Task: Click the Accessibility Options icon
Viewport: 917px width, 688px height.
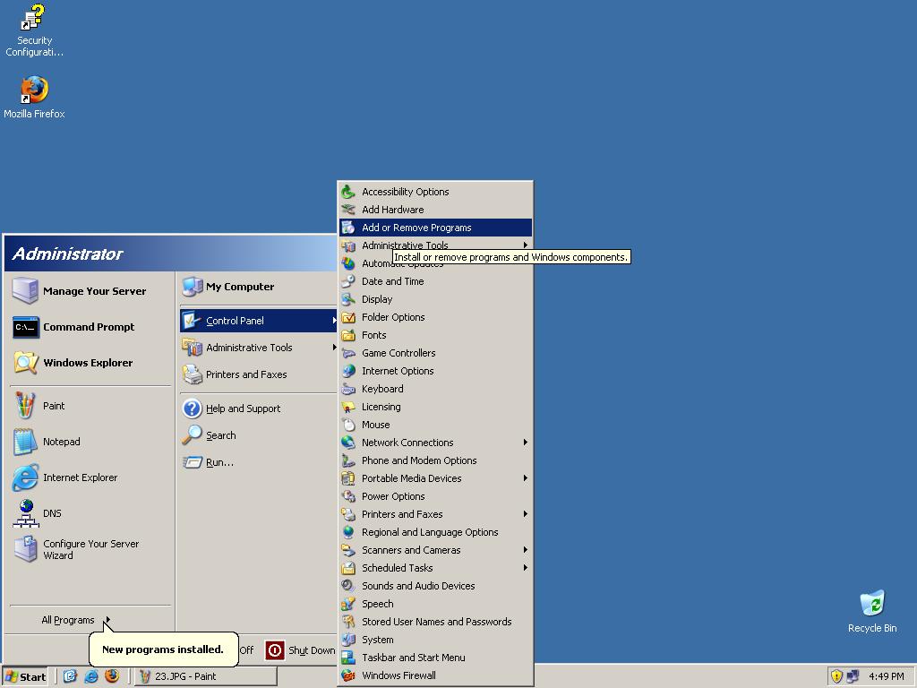Action: pos(348,192)
